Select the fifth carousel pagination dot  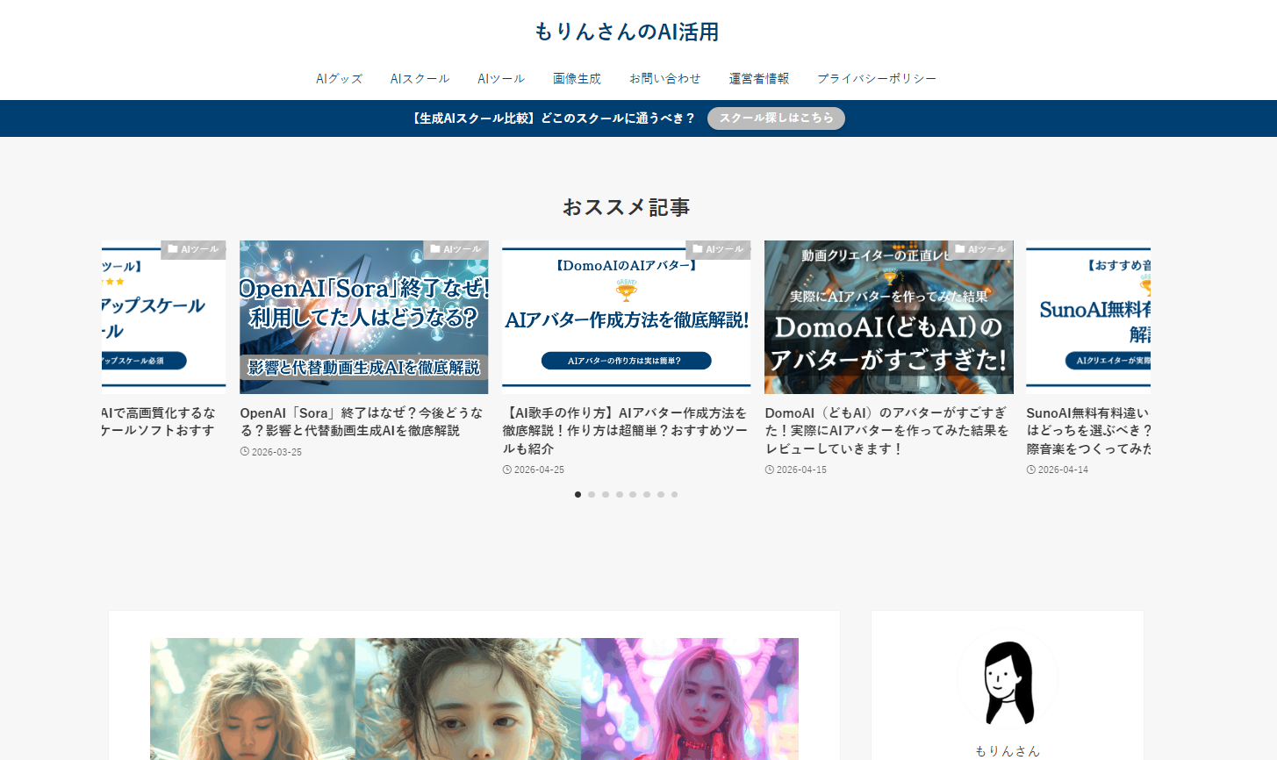click(x=633, y=495)
